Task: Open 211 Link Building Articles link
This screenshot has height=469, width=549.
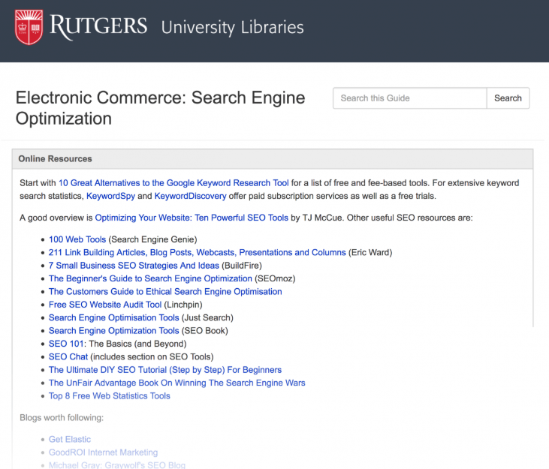Action: (x=197, y=253)
